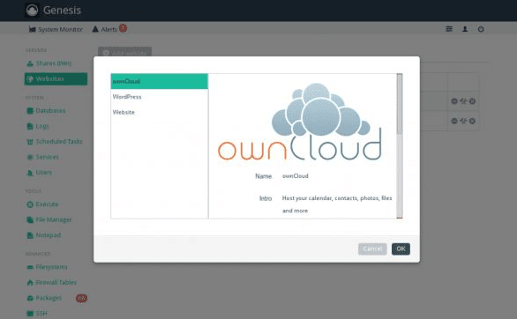
Task: Click the second-row delete icon
Action: click(x=472, y=121)
